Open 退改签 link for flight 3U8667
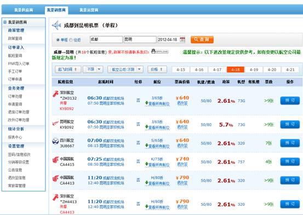303x215 pixels. [x=182, y=146]
